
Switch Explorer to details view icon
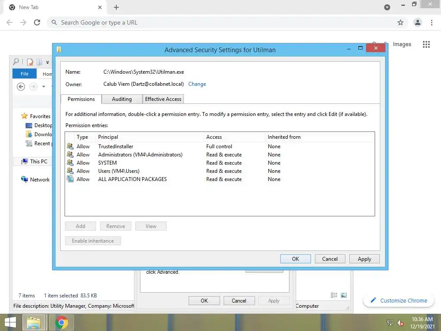[x=334, y=295]
